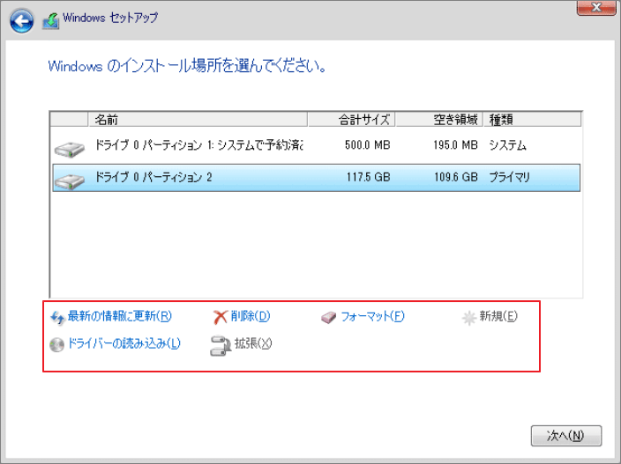Click the drive icon for partition 1
Screen dimensions: 621x464
coord(70,149)
